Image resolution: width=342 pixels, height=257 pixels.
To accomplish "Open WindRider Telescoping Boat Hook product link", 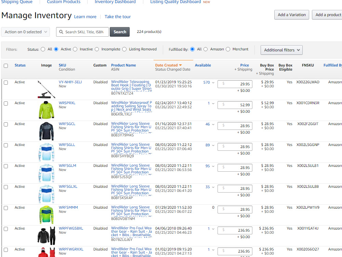I will [x=131, y=85].
